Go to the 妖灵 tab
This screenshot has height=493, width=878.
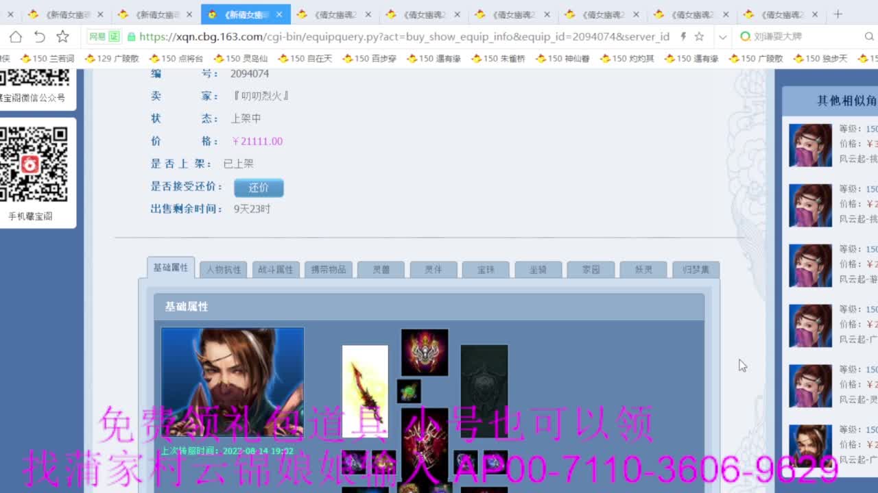tap(643, 269)
